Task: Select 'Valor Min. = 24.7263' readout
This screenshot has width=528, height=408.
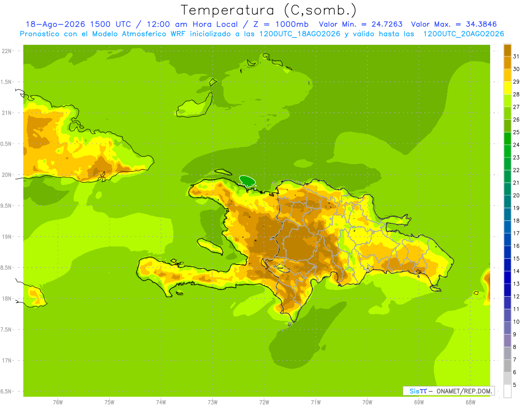Action: [x=361, y=24]
